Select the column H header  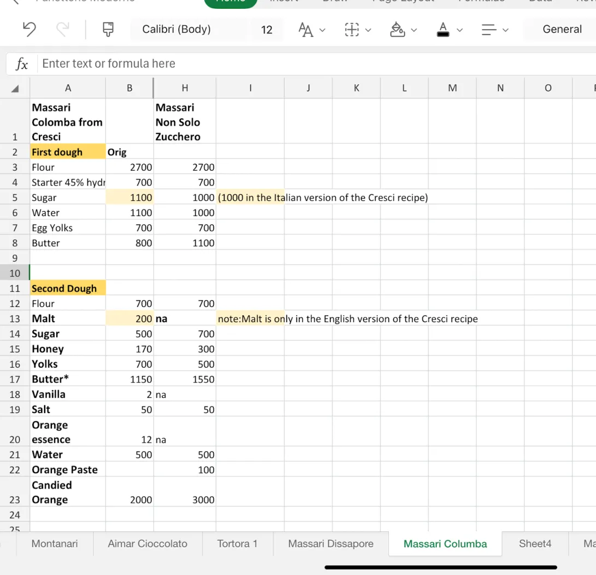coord(185,88)
